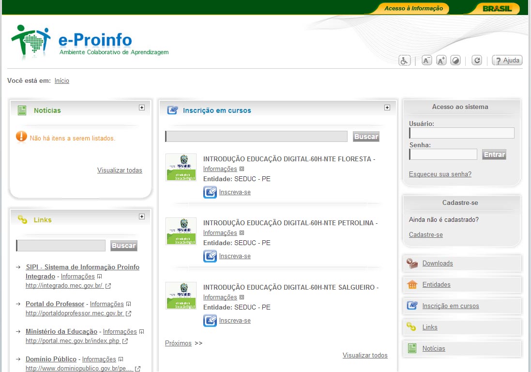This screenshot has width=531, height=372.
Task: Open the Ajuda help button
Action: 507,61
